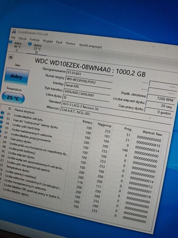The image size is (178, 238).
Task: Click the threshold value 140
Action: [125, 150]
